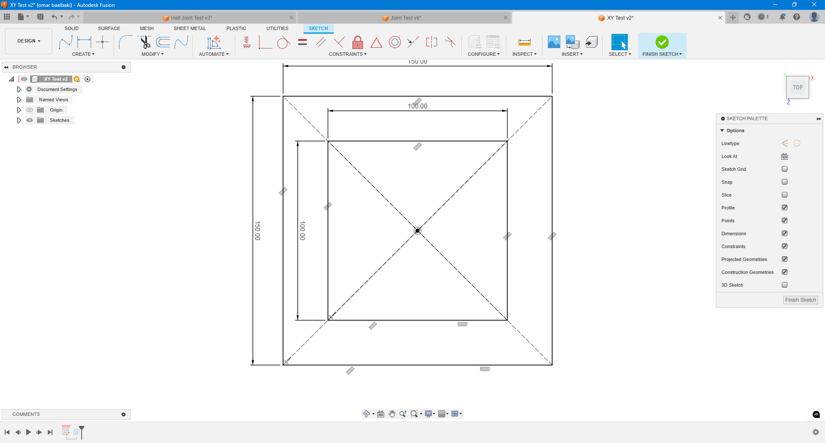Enable the Sketch Grid checkbox
The height and width of the screenshot is (443, 825).
coord(785,169)
